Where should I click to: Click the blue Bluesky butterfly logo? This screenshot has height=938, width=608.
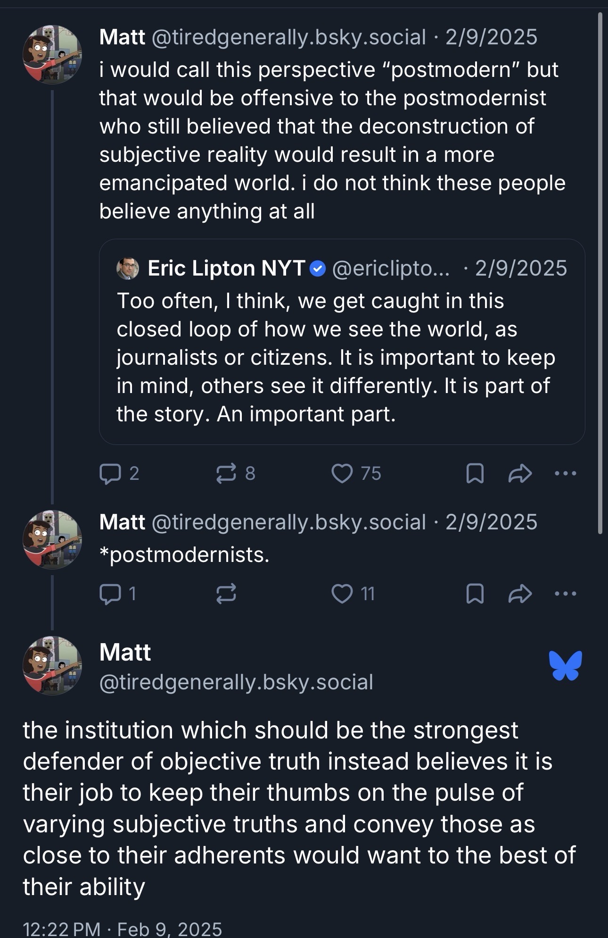click(566, 666)
